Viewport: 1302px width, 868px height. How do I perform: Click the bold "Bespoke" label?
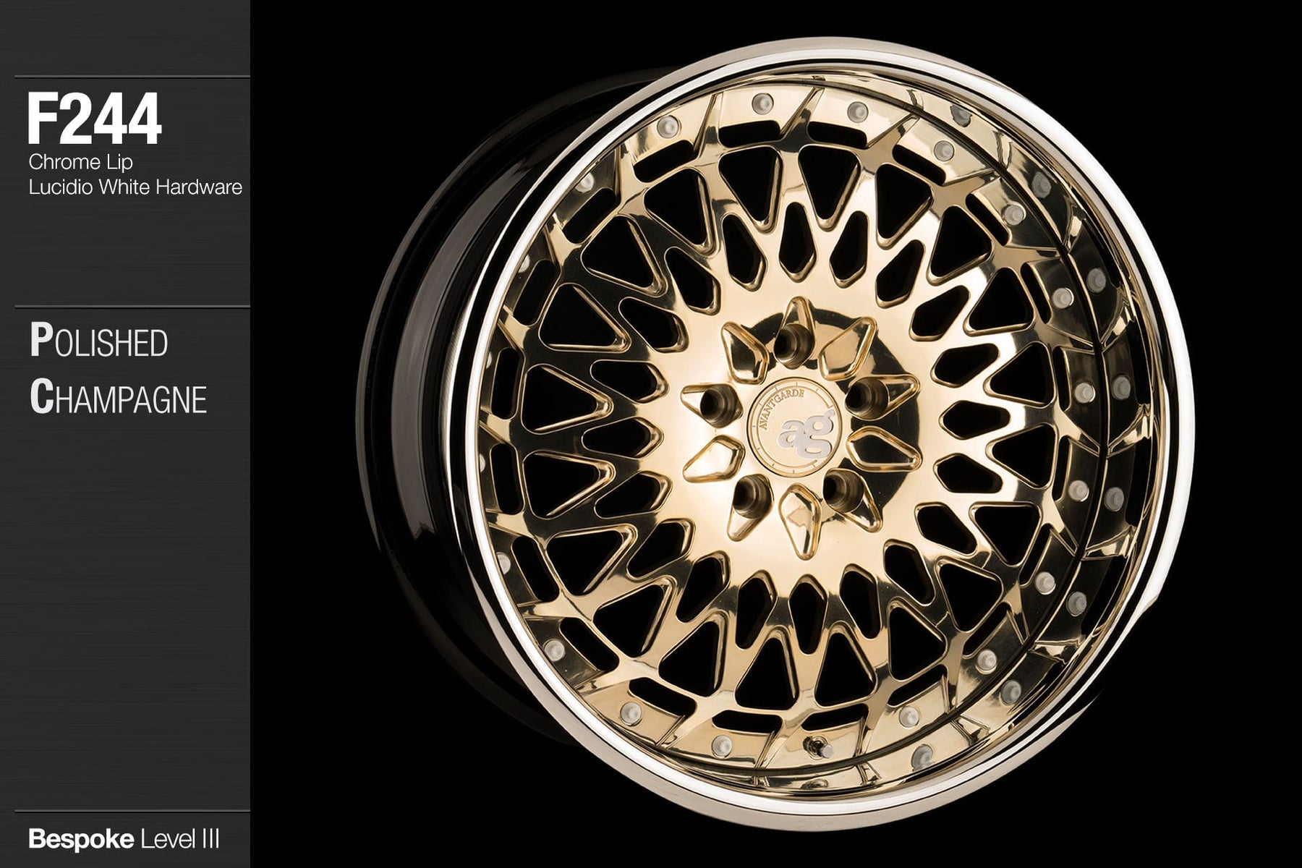coord(81,839)
